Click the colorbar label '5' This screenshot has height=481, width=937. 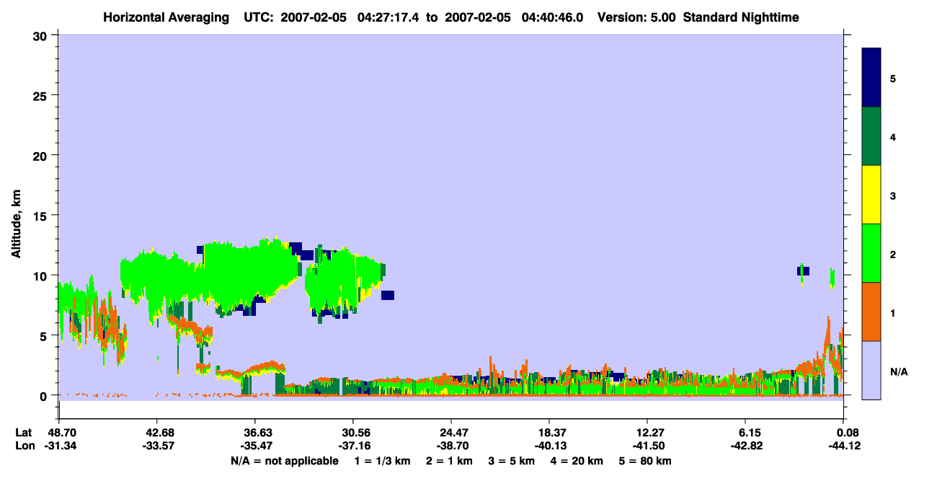click(x=893, y=79)
